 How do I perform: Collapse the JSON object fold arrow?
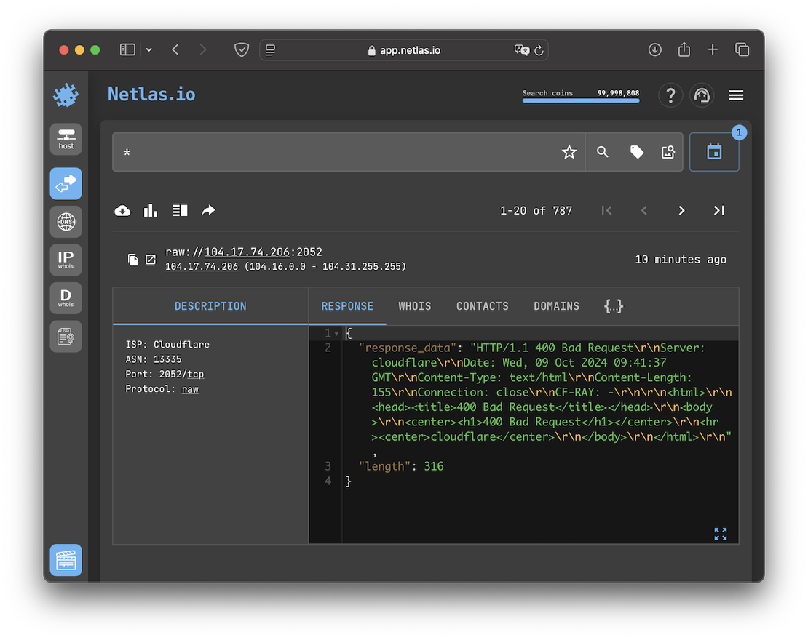[336, 333]
